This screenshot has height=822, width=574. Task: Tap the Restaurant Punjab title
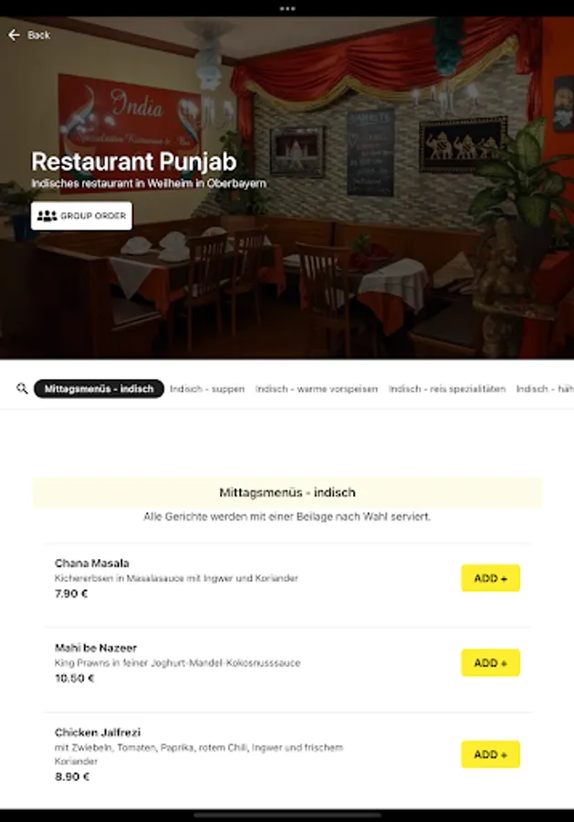(x=134, y=162)
